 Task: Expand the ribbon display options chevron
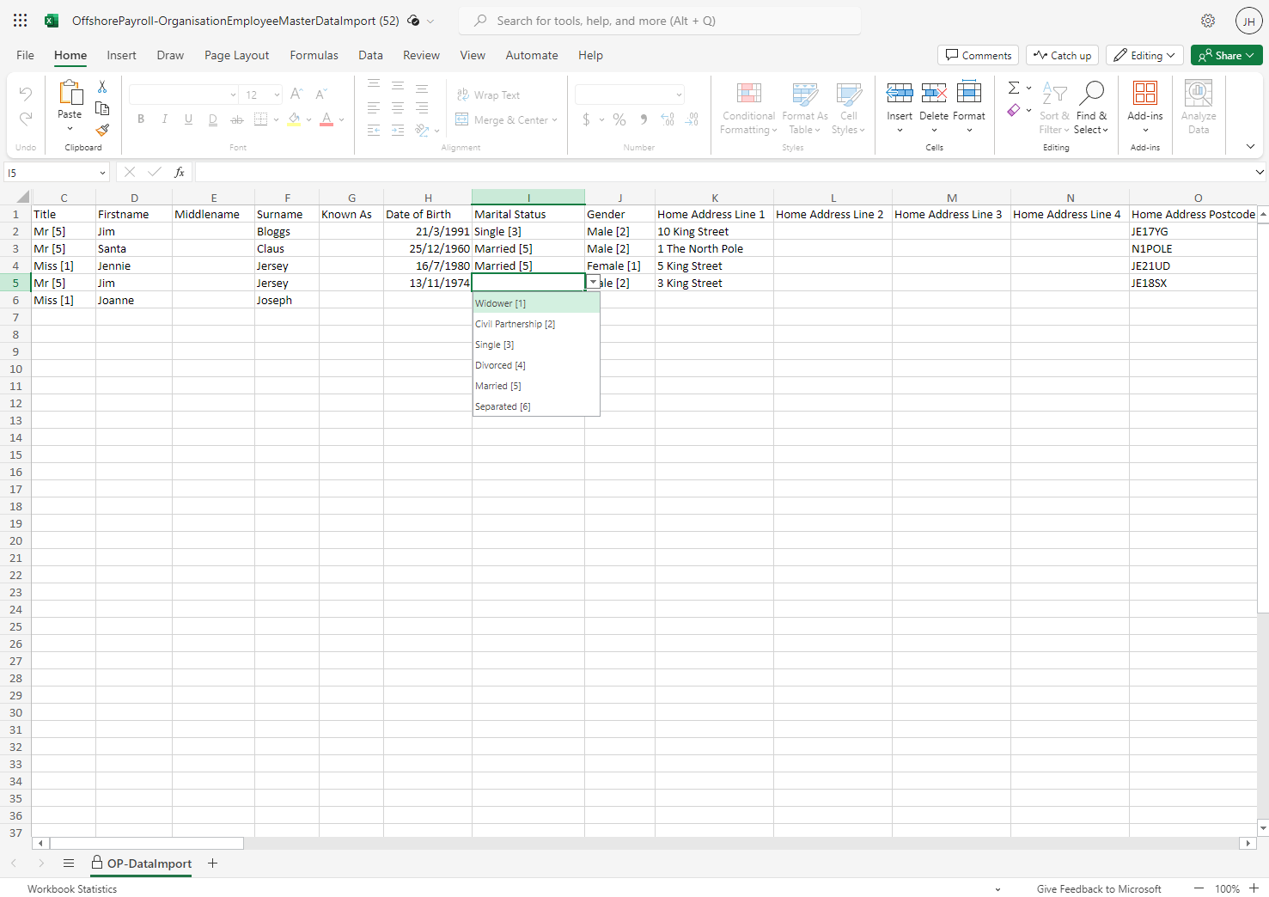[x=1250, y=147]
